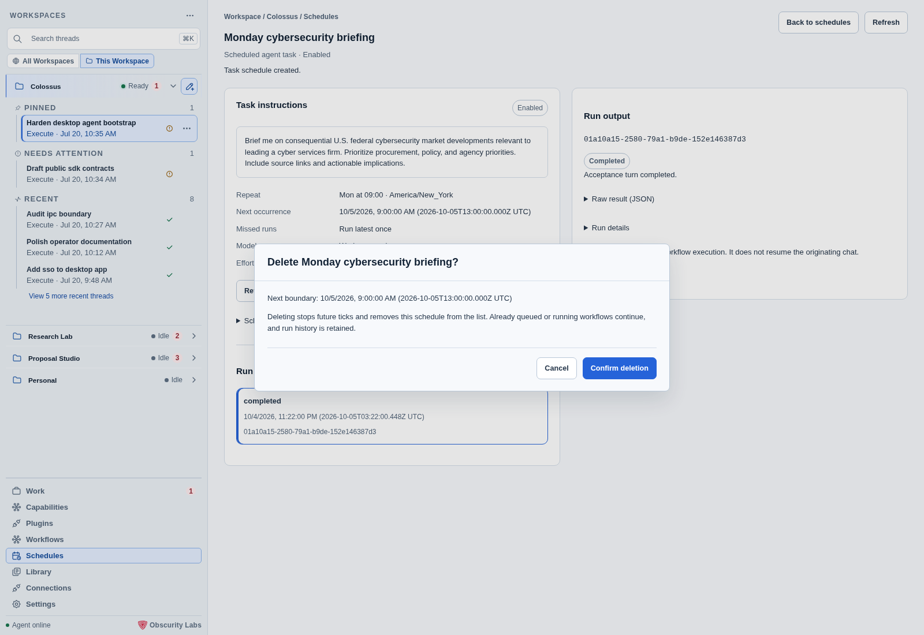This screenshot has width=924, height=635.
Task: Click Proposal Studio folder icon
Action: [17, 358]
